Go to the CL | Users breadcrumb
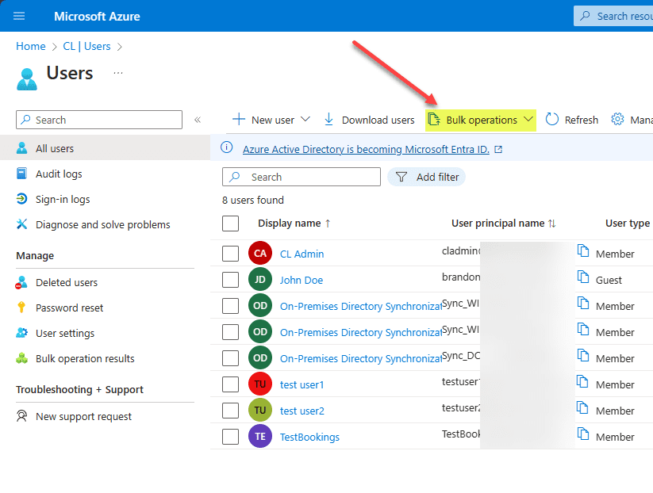 tap(86, 46)
